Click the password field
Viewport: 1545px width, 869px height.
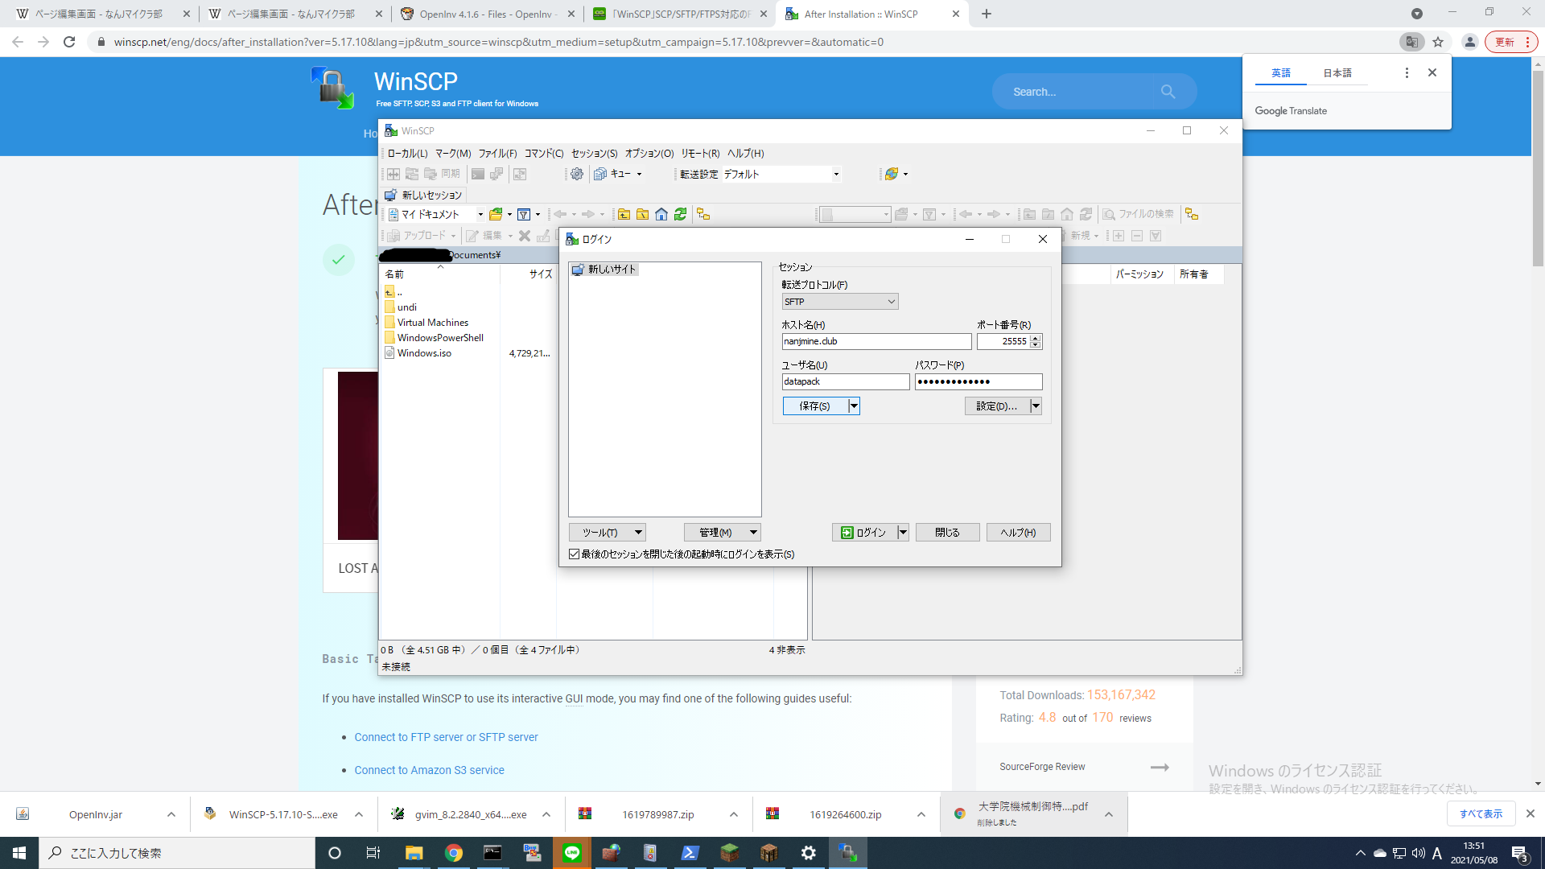point(978,381)
